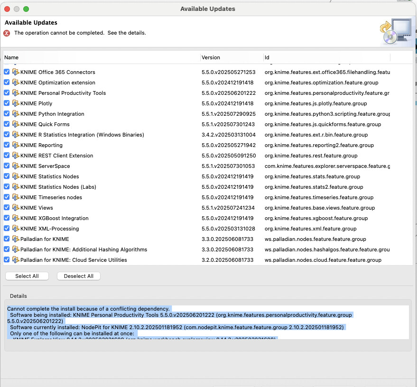Sort list by the Id column header
Viewport: 417px width, 387px height.
pyautogui.click(x=327, y=57)
